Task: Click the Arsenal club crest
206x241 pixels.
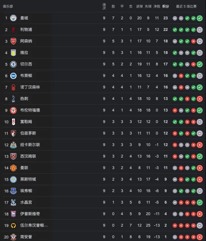Action: click(13, 41)
